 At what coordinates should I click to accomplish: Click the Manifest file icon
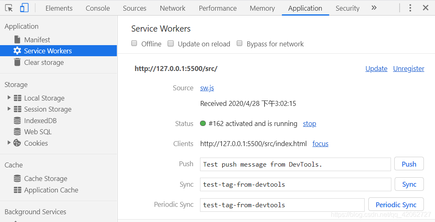17,40
